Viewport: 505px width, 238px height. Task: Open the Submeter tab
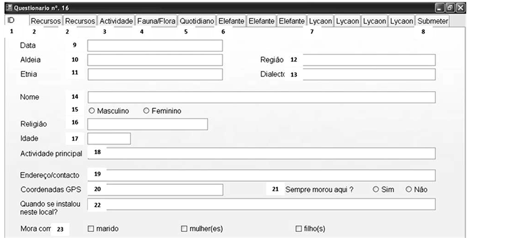click(433, 21)
